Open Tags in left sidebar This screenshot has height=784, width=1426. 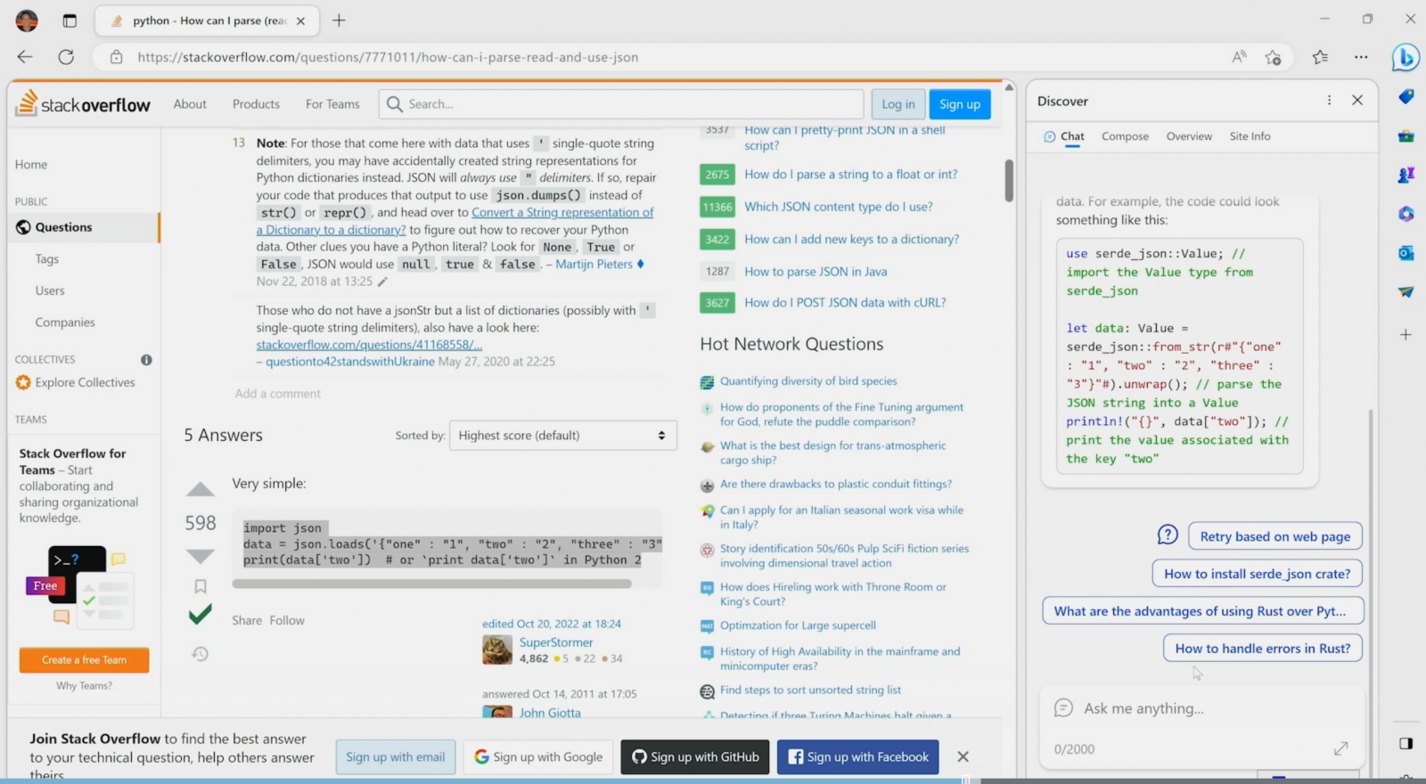47,259
